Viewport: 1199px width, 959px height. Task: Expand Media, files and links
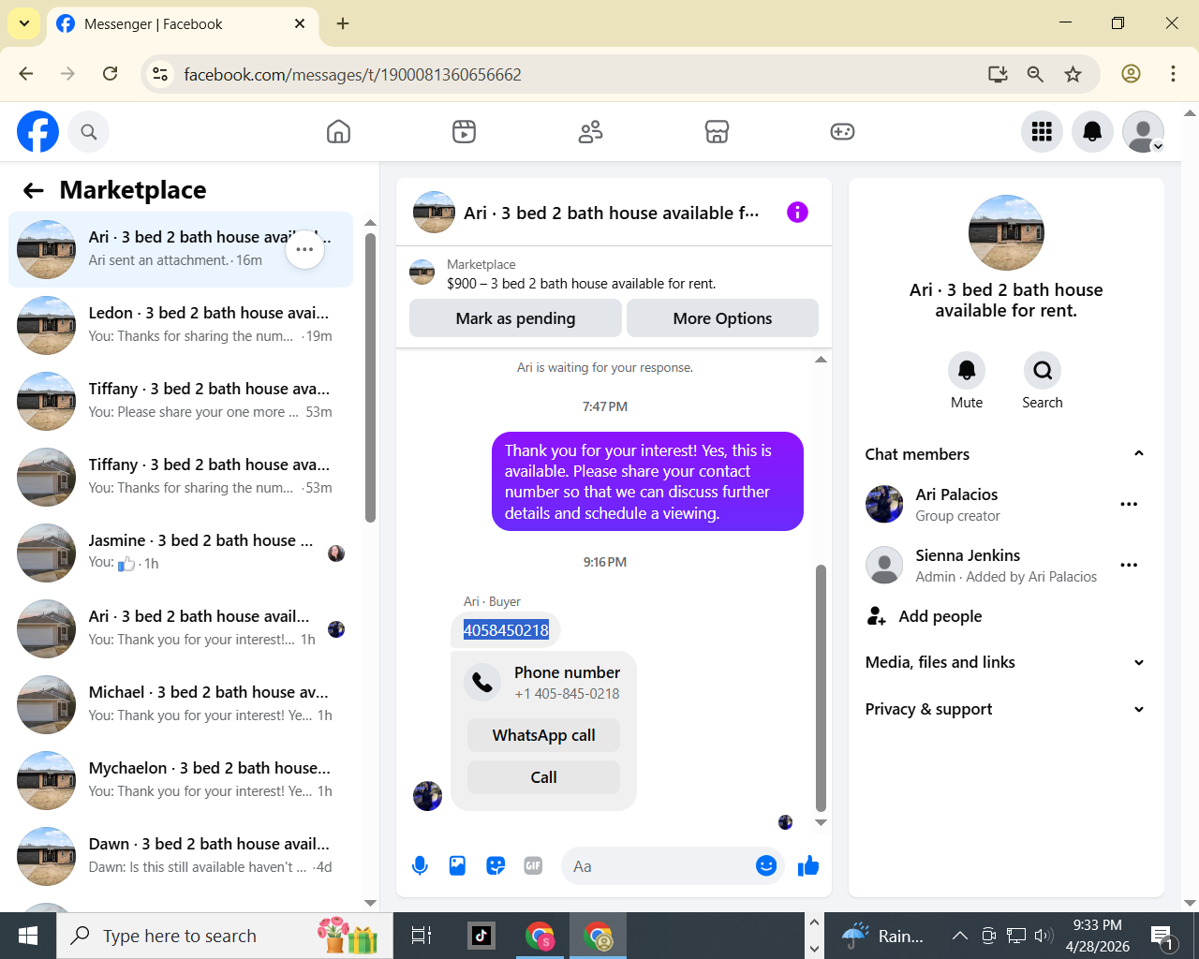pos(1006,662)
